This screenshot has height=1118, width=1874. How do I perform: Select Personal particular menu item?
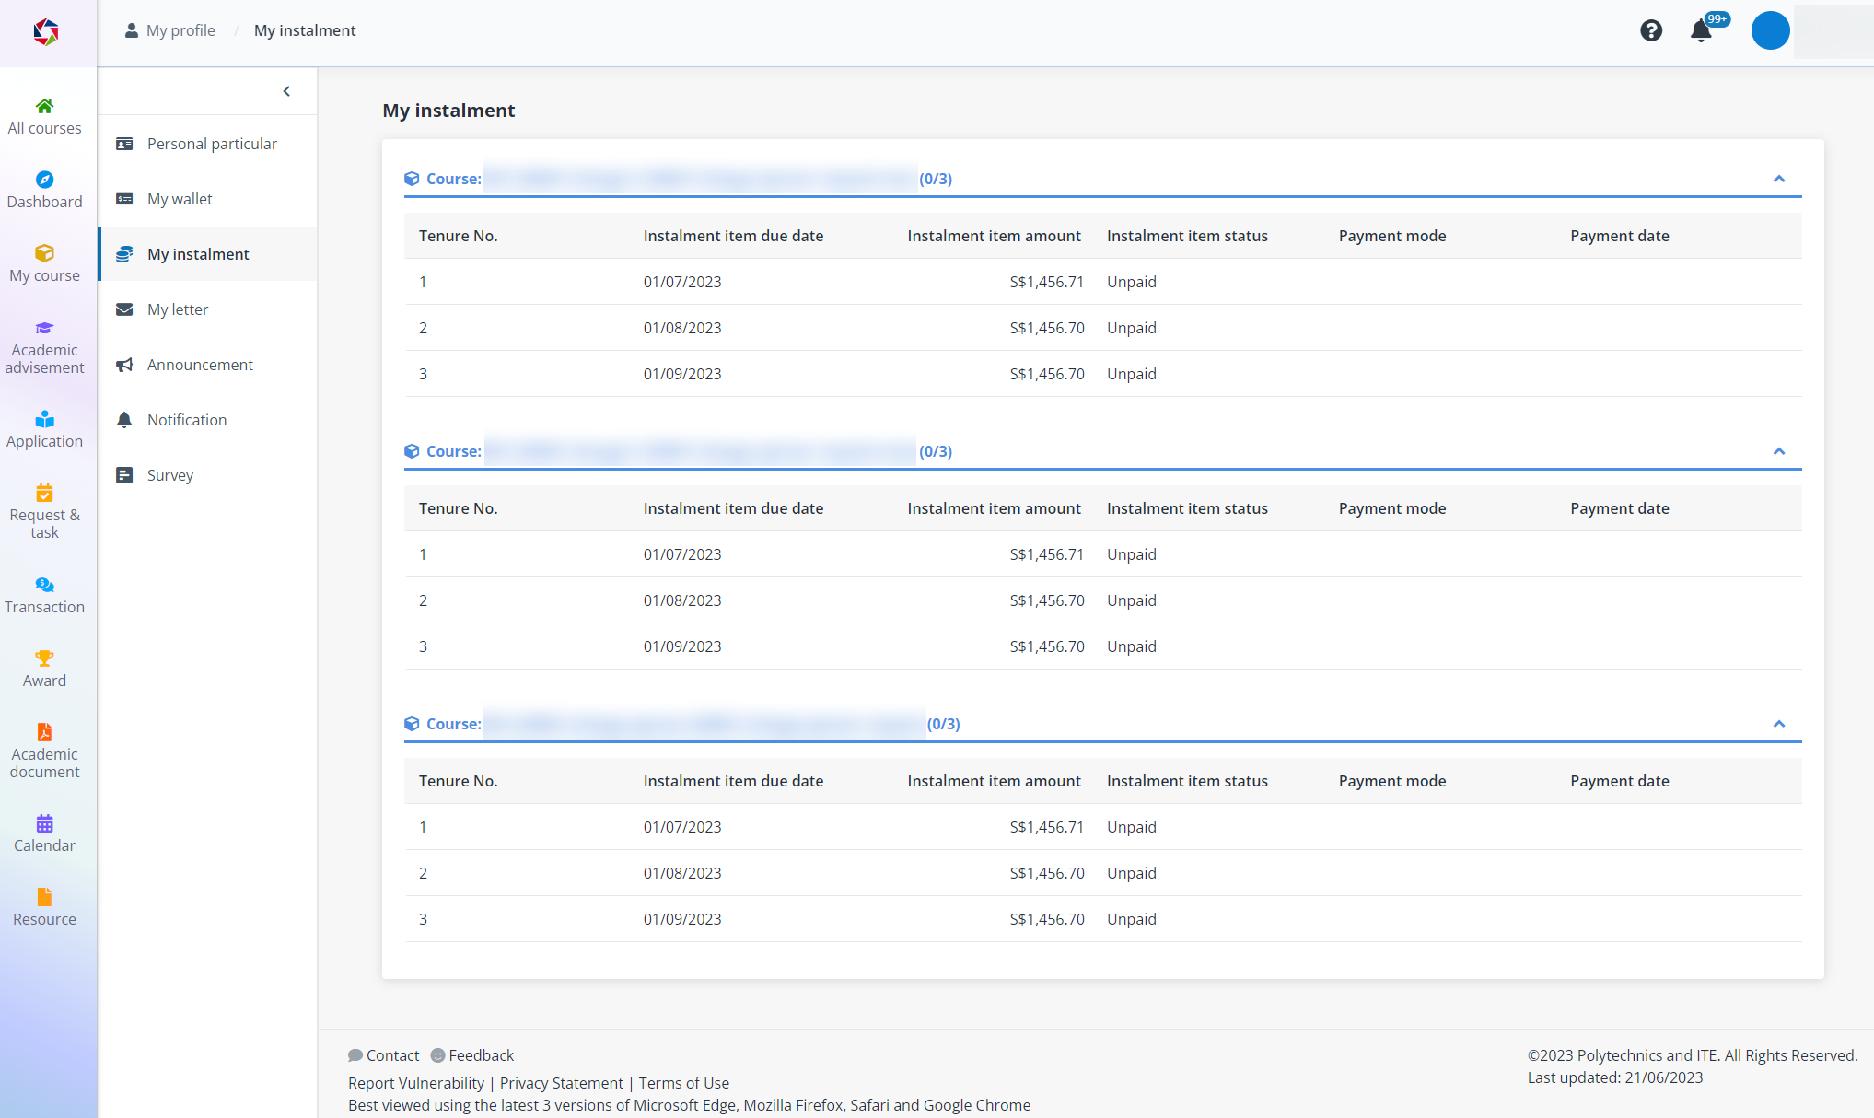(208, 144)
